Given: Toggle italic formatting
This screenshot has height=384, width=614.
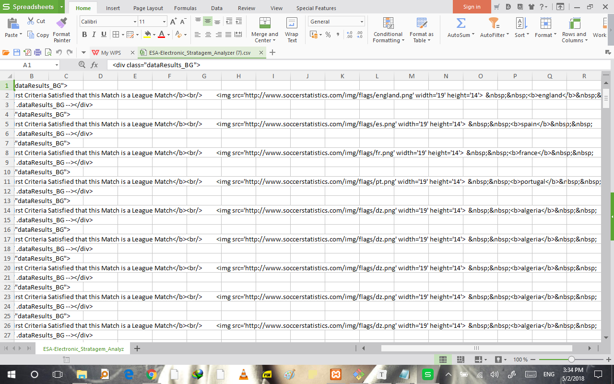Looking at the screenshot, I should pyautogui.click(x=94, y=35).
